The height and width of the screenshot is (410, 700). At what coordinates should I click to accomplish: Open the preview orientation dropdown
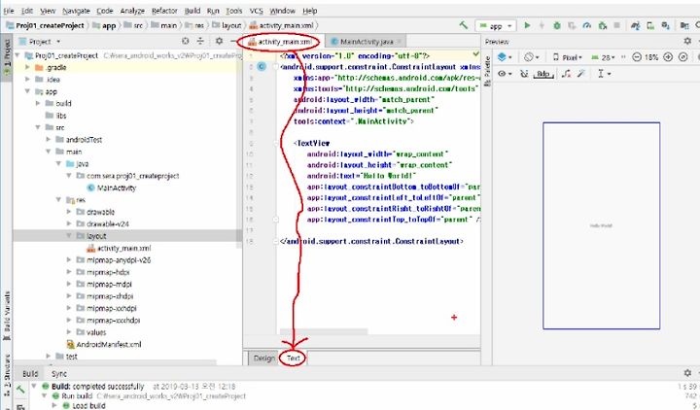click(531, 57)
